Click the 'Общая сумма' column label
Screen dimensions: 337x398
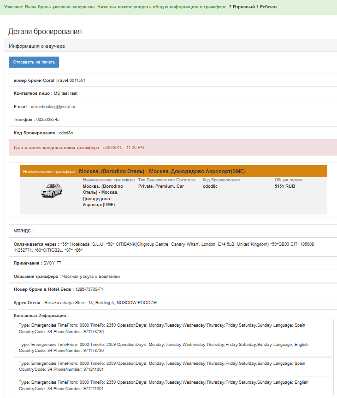(289, 180)
